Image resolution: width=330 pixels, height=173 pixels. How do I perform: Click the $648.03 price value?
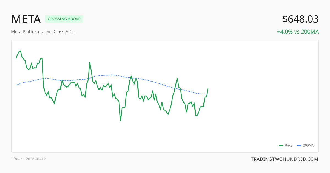tap(300, 19)
